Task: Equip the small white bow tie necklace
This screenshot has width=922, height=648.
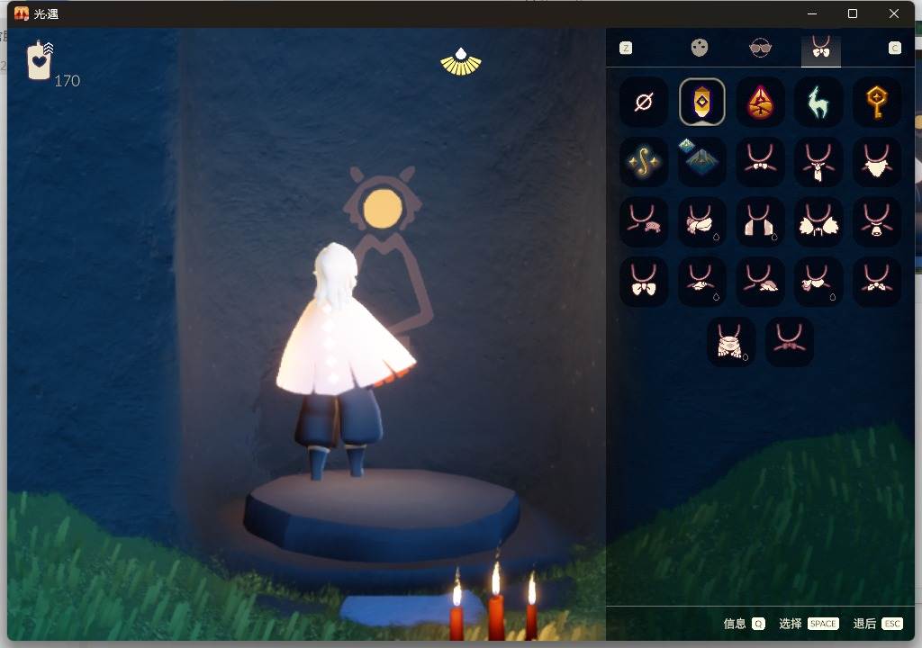Action: click(x=760, y=162)
